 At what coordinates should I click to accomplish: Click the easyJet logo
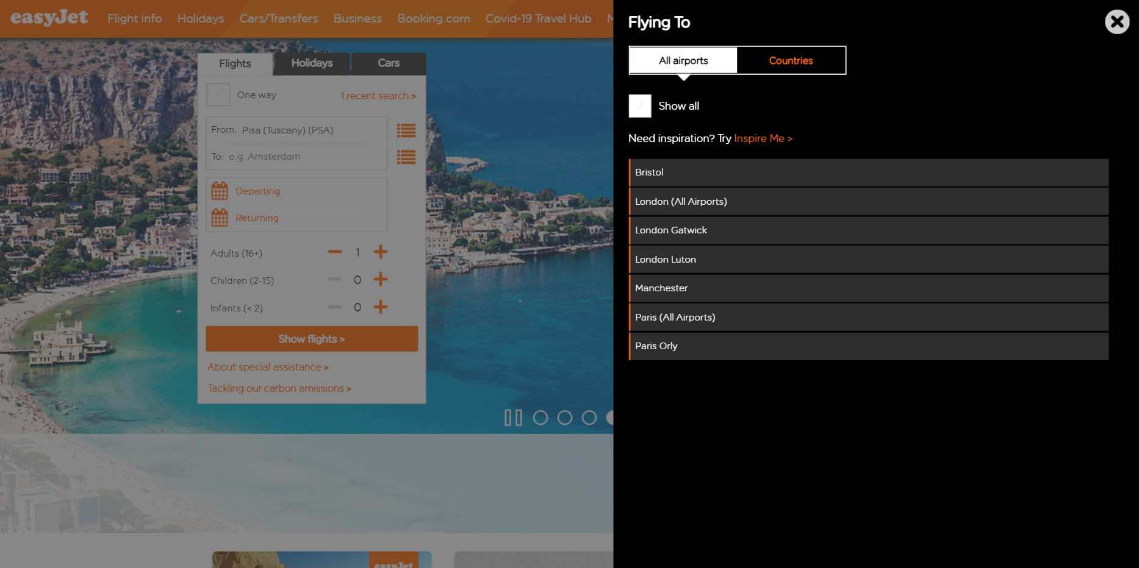point(49,18)
